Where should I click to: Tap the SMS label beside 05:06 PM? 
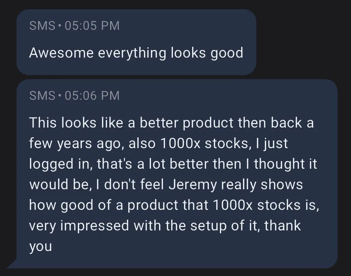42,96
